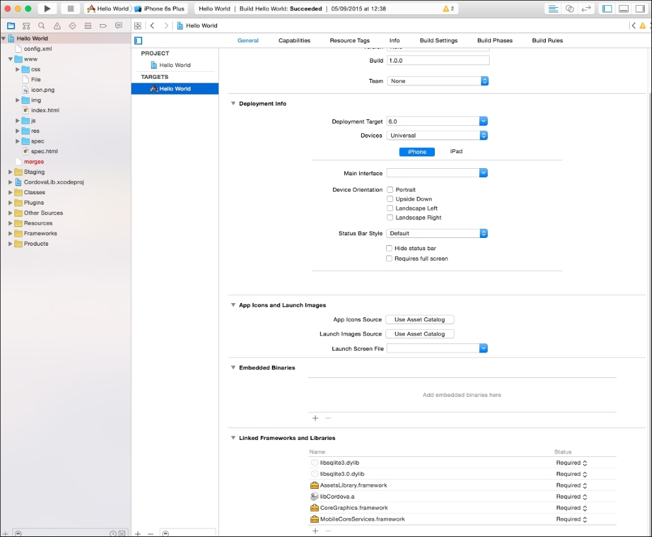652x537 pixels.
Task: Change libCordova.a Required status stepper
Action: (x=585, y=497)
